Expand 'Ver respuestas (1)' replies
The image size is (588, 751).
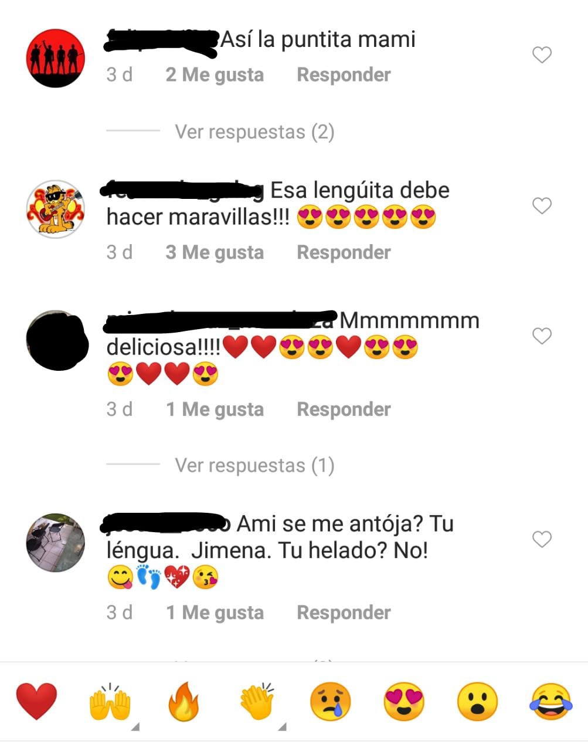254,465
